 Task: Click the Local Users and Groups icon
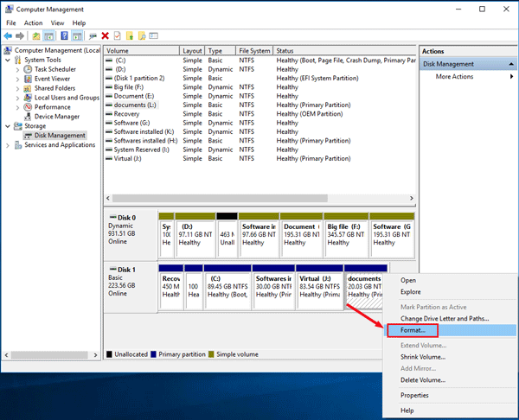pyautogui.click(x=28, y=98)
